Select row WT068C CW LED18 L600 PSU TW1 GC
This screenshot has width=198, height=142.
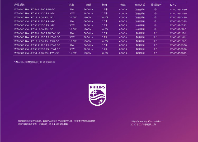[x=36, y=53]
